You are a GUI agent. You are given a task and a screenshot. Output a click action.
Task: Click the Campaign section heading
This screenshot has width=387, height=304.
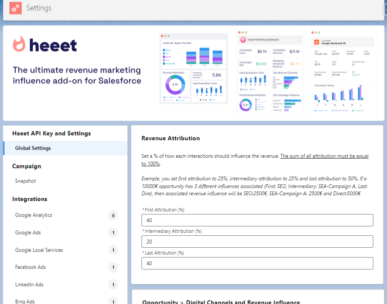click(27, 166)
